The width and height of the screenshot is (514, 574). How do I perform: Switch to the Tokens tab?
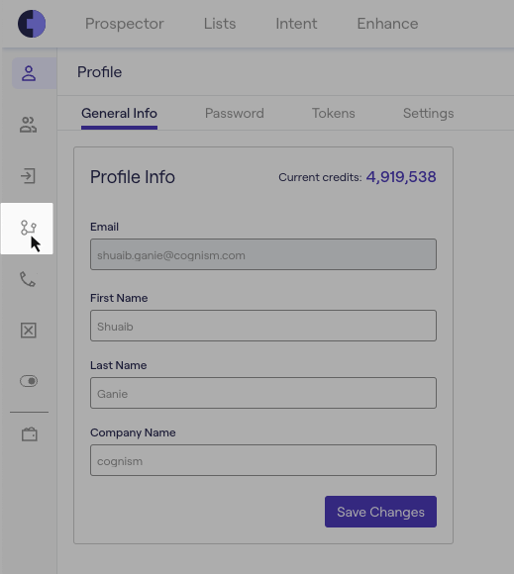[x=334, y=113]
